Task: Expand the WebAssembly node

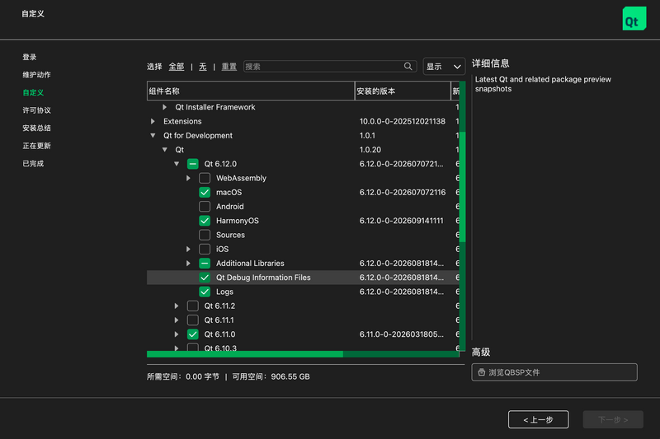Action: tap(188, 178)
